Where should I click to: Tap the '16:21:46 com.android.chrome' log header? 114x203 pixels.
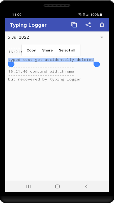pos(41,71)
